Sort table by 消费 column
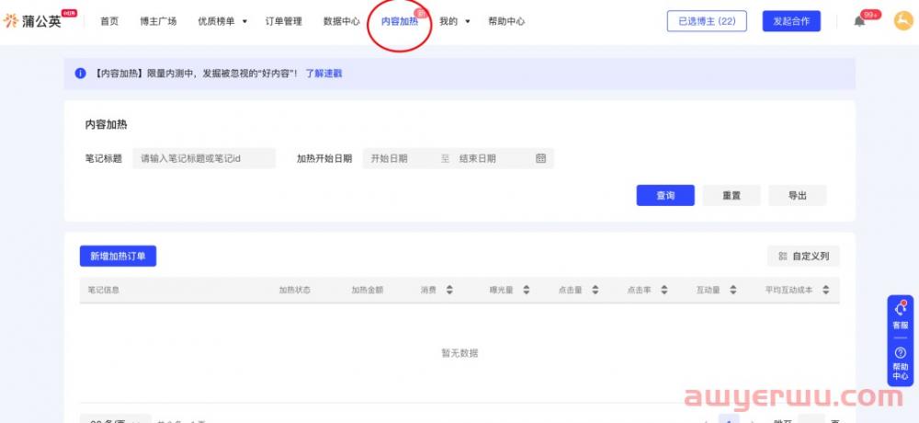This screenshot has width=919, height=423. (449, 290)
